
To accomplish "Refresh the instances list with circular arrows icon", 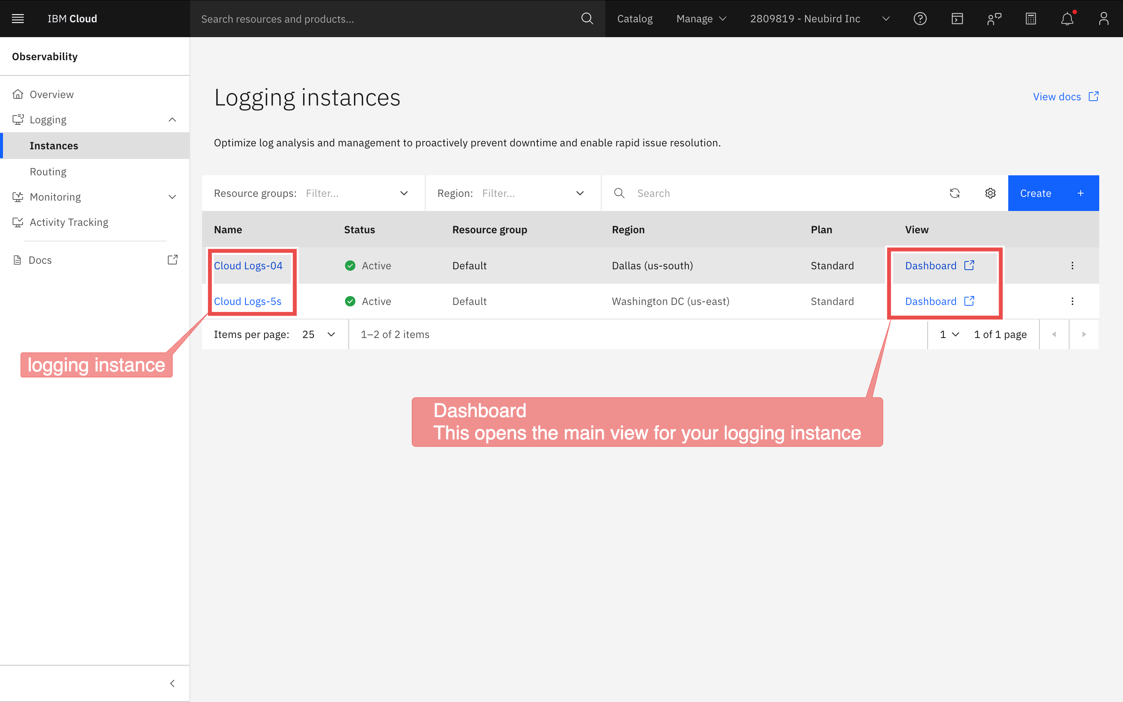I will pyautogui.click(x=955, y=193).
